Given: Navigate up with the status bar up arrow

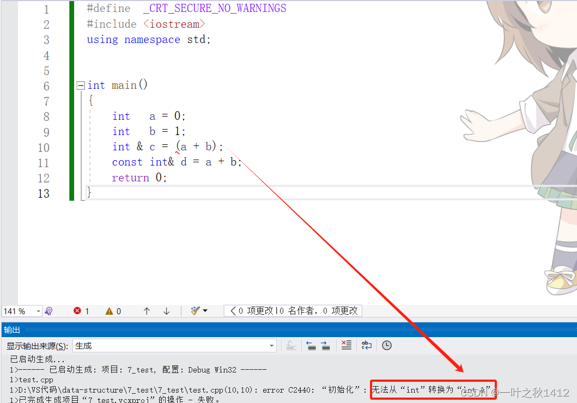Looking at the screenshot, I should 146,311.
